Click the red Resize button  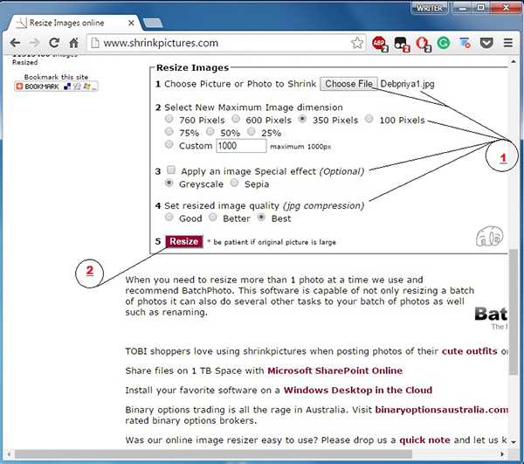[x=183, y=241]
